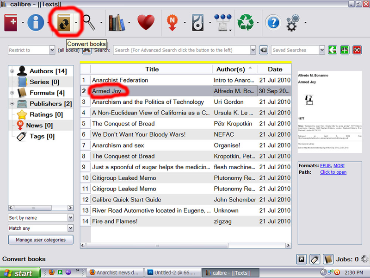Click the Add books red book icon
The height and width of the screenshot is (278, 370).
11,22
